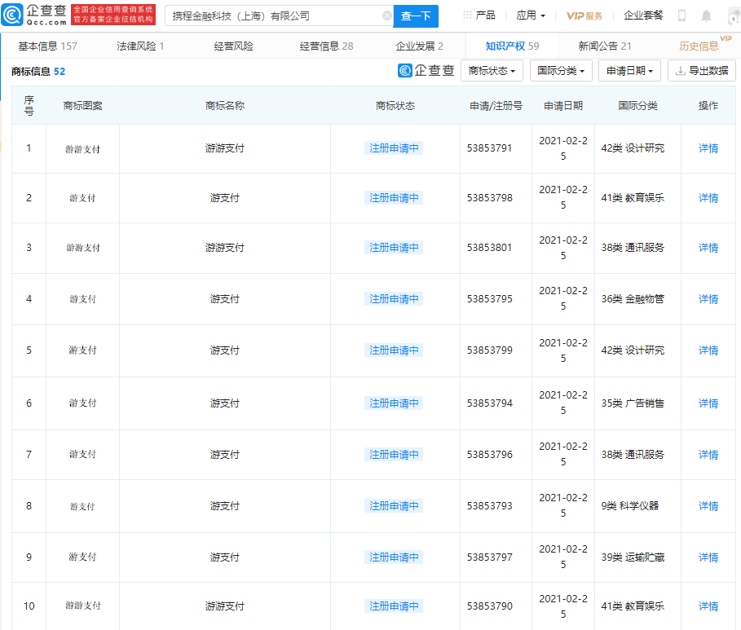Click the 导出数据 export icon
Viewport: 741px width, 630px height.
point(703,71)
